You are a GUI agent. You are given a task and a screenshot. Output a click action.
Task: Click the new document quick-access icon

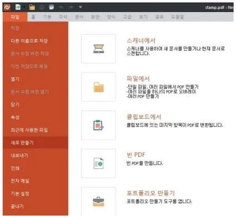18,7
